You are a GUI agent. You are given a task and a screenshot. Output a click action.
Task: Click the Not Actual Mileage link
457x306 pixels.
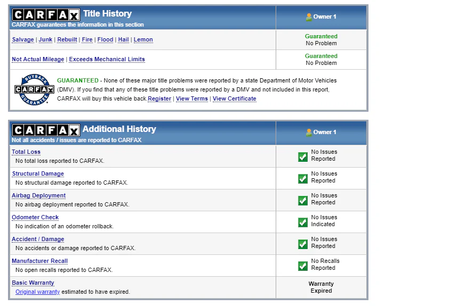pos(38,60)
